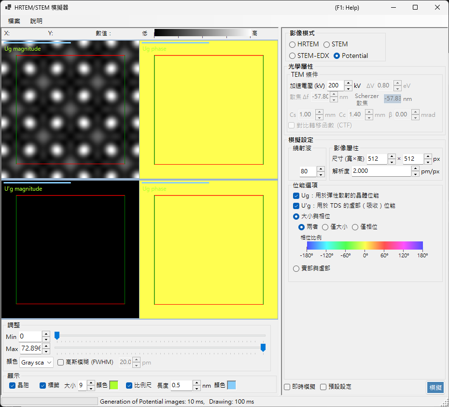Toggle 即時模擬 checkbox
The width and height of the screenshot is (449, 407).
(287, 387)
